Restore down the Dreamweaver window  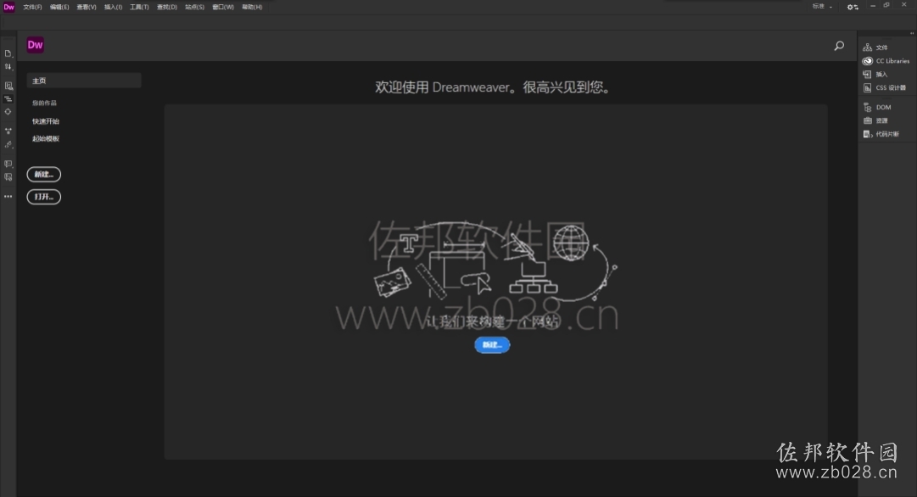tap(886, 5)
